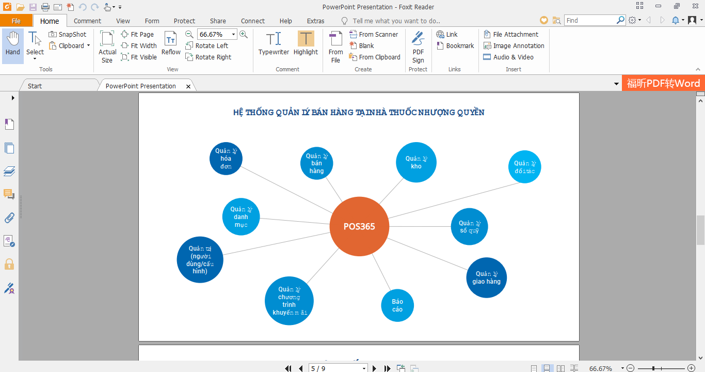Click the Find search field
The width and height of the screenshot is (705, 372).
point(590,20)
